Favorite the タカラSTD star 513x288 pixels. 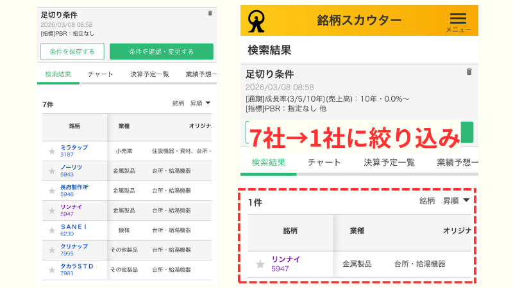click(x=52, y=270)
